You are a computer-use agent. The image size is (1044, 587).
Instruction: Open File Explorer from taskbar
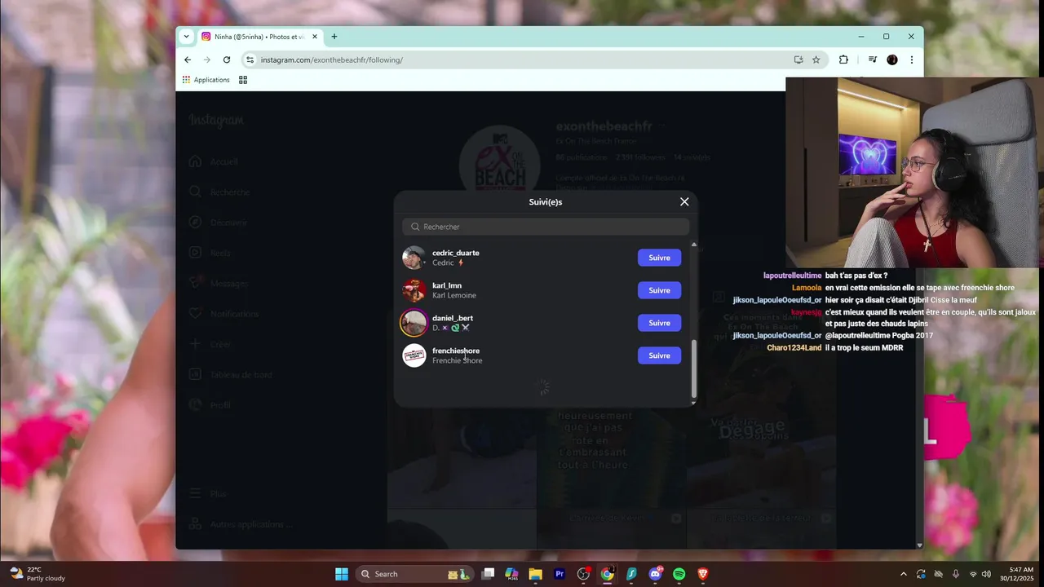tap(535, 574)
